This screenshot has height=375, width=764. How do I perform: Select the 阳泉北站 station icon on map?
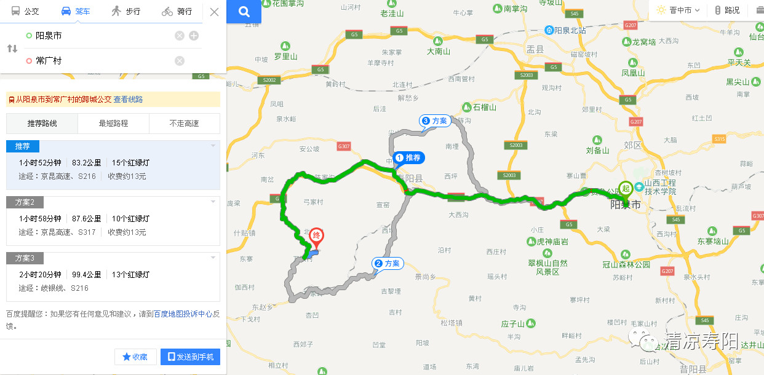pos(551,30)
